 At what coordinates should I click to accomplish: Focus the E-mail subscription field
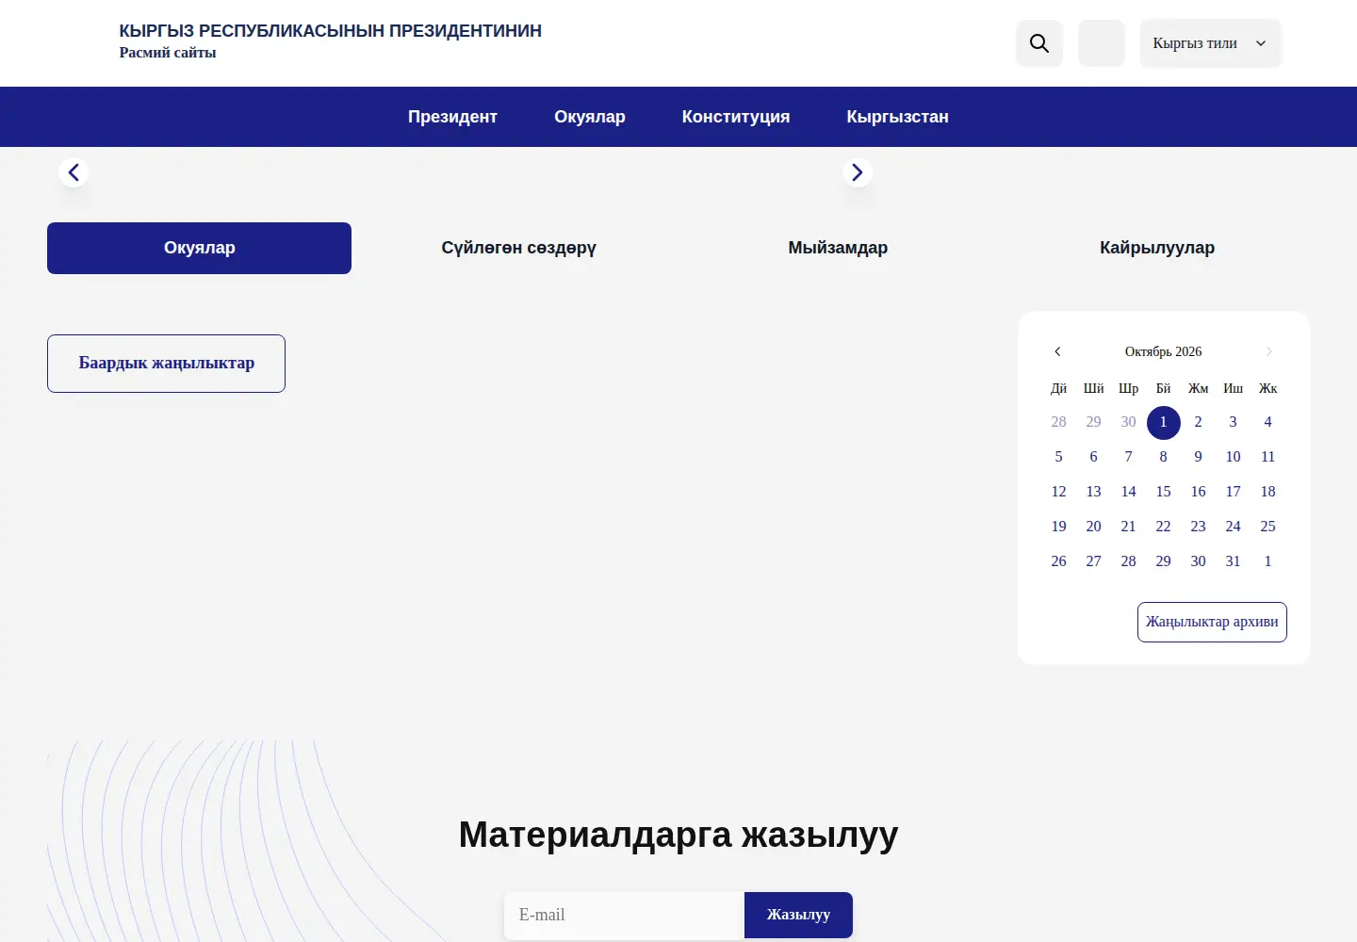624,915
